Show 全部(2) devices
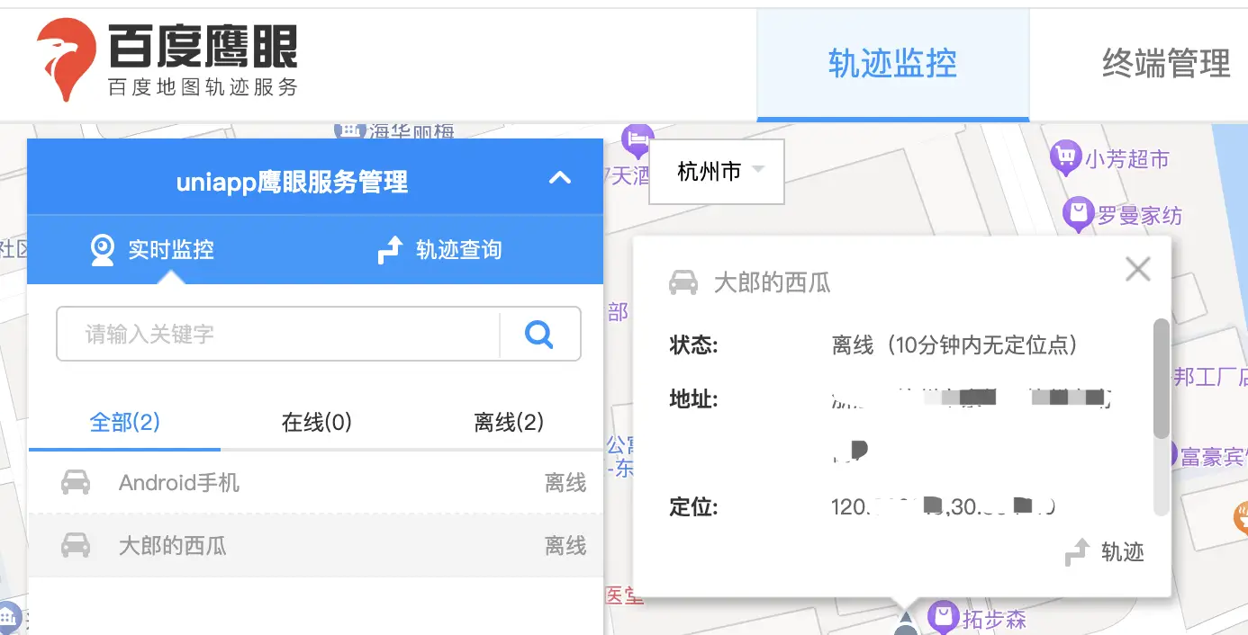 tap(124, 422)
